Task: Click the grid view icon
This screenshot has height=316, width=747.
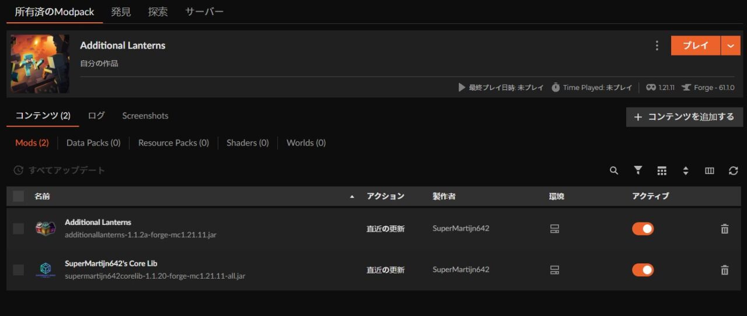Action: pos(662,171)
